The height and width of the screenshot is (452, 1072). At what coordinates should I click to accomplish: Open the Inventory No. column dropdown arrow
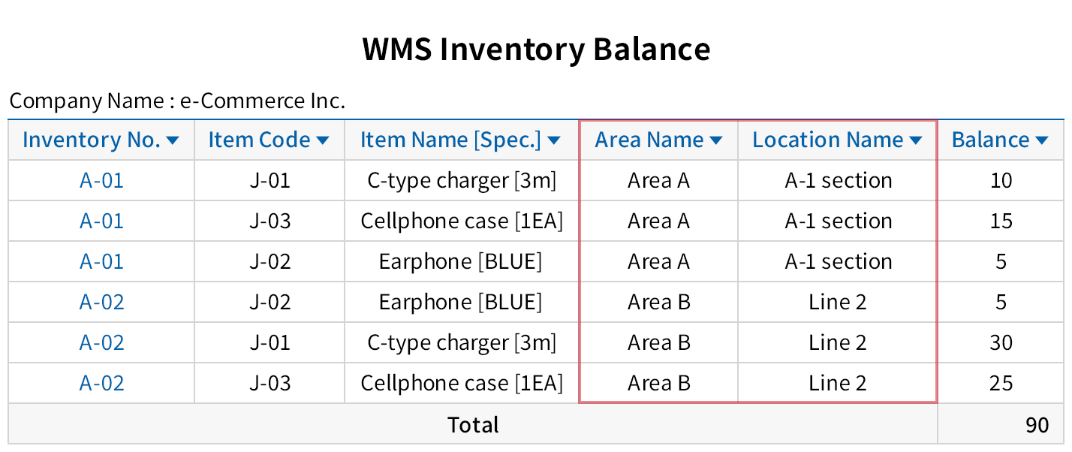(173, 140)
